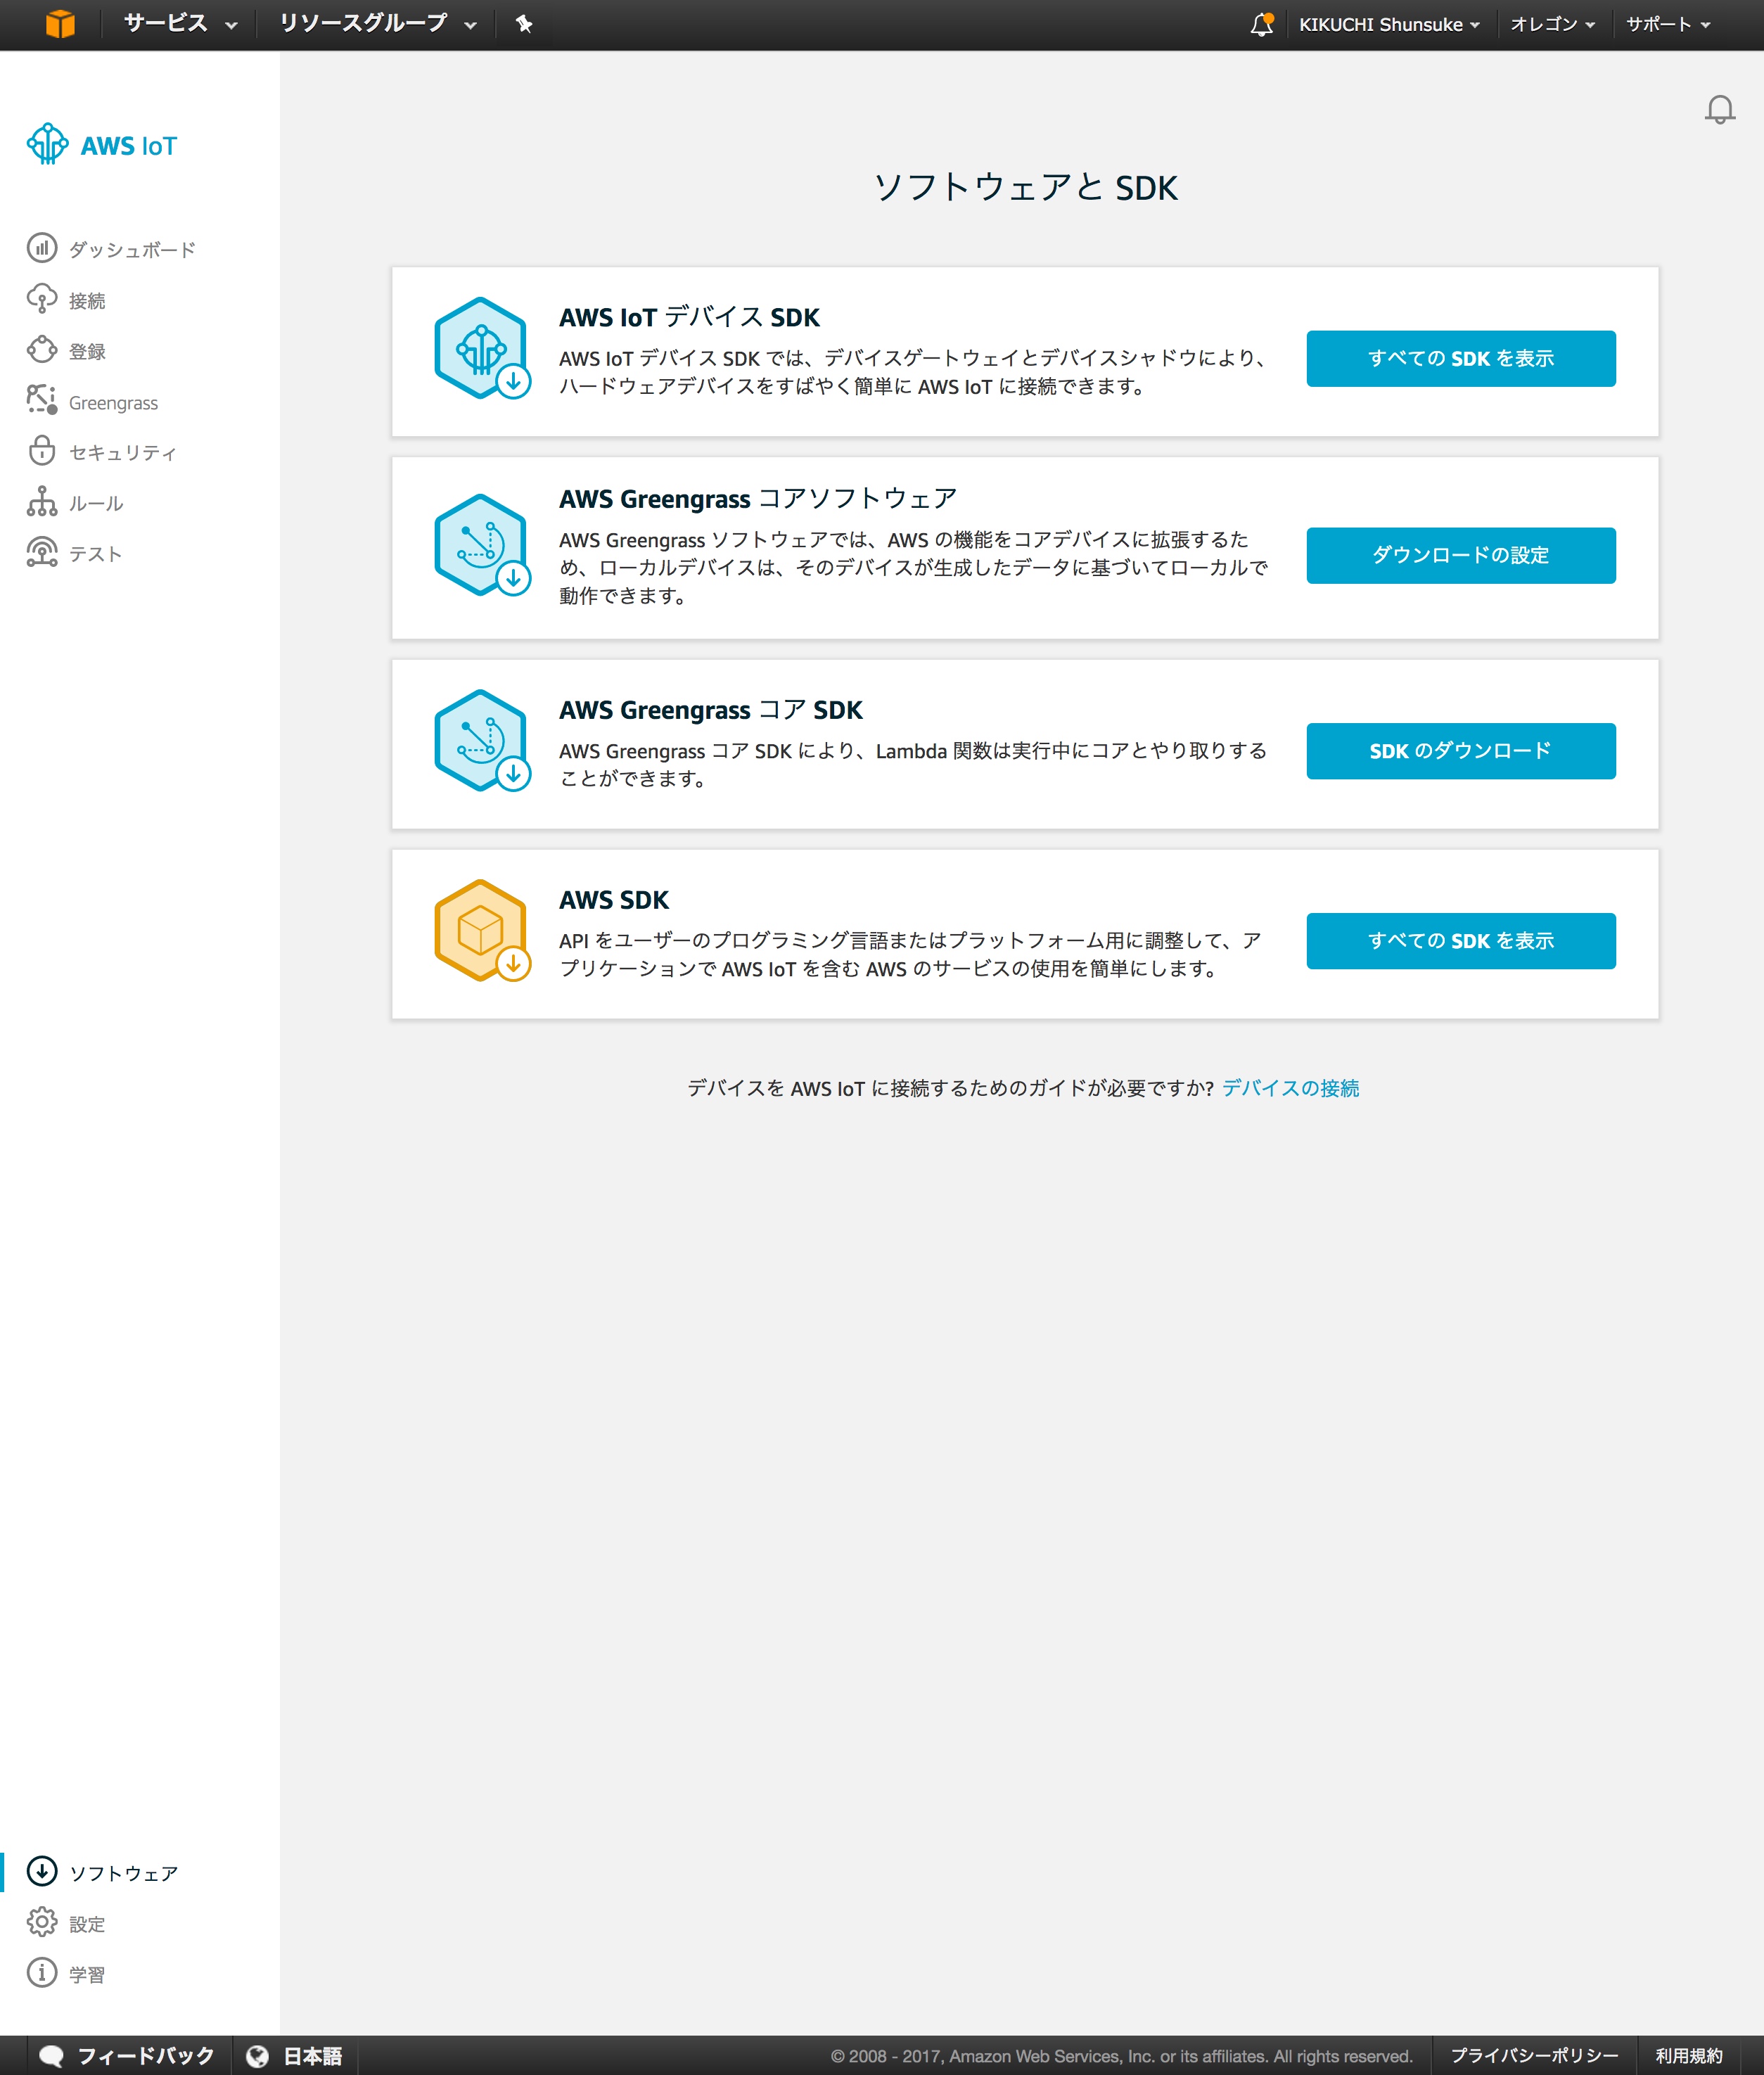
Task: Click the registry icon (登録)
Action: pyautogui.click(x=42, y=350)
